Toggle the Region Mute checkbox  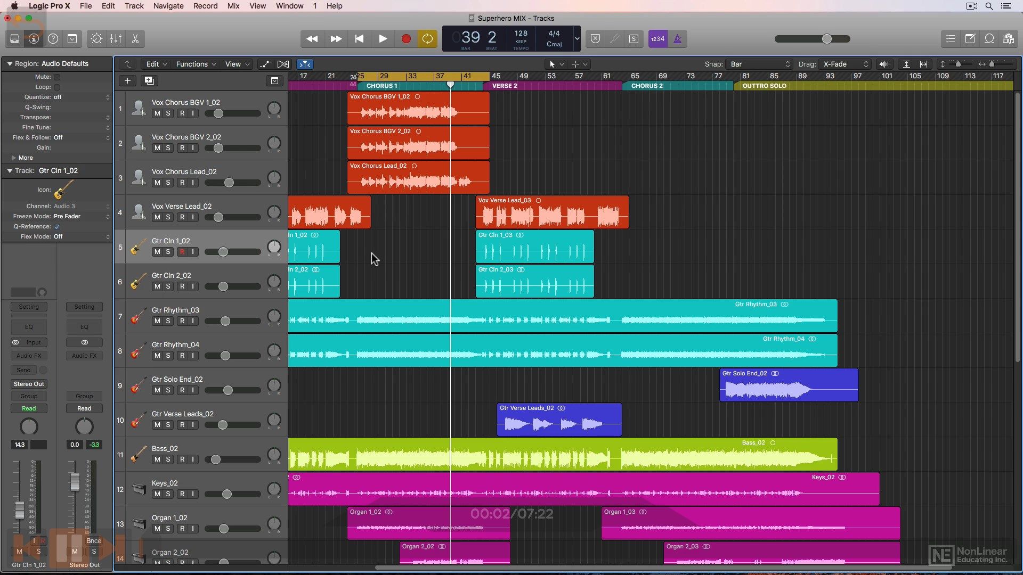(57, 77)
